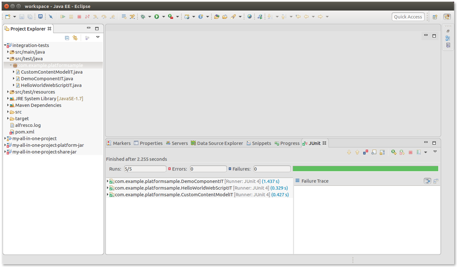This screenshot has height=267, width=457.
Task: Toggle Link with Editor in Project Explorer
Action: click(75, 38)
